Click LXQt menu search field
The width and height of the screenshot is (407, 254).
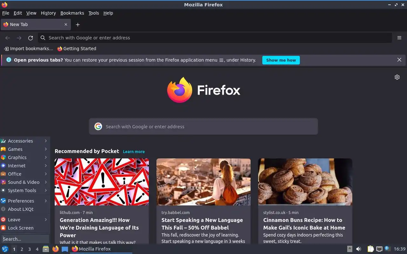pyautogui.click(x=25, y=239)
